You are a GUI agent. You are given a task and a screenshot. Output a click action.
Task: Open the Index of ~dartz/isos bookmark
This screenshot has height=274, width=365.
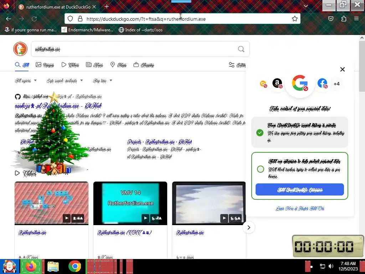[140, 30]
